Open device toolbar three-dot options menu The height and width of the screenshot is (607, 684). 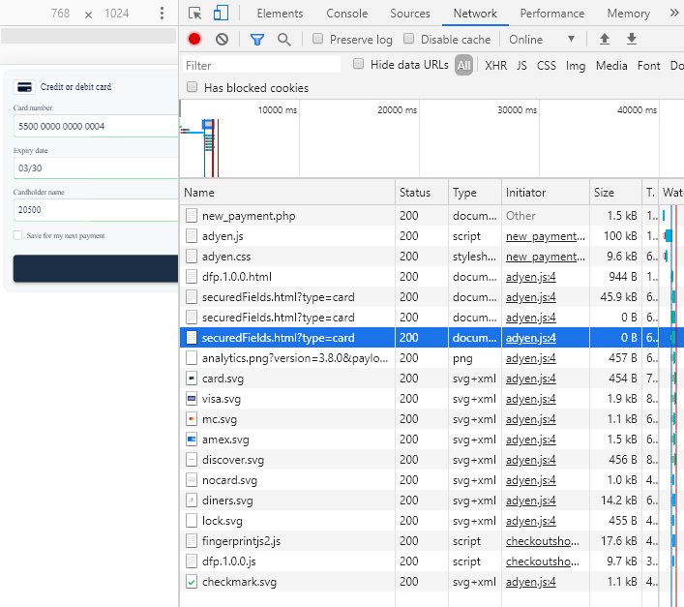pos(162,14)
